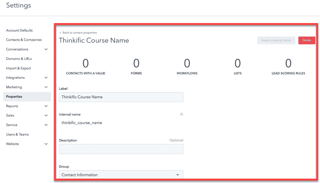Click the Settings page title
Viewport: 320px width, 183px height.
pyautogui.click(x=18, y=5)
